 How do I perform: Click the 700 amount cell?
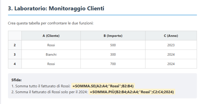113,64
